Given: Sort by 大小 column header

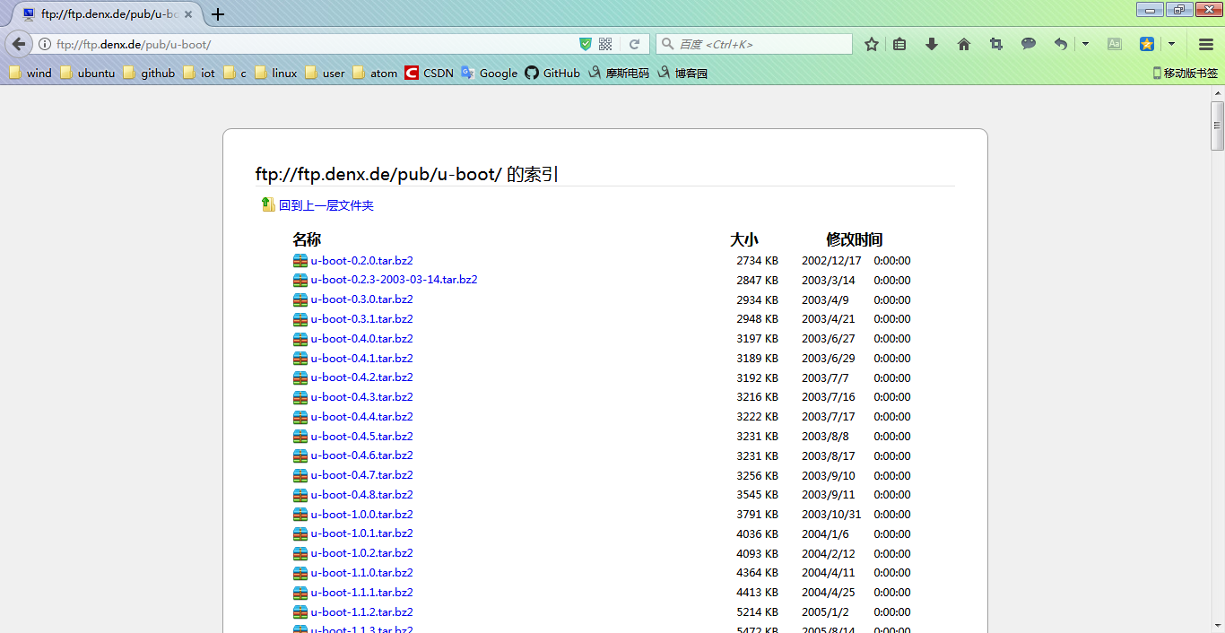Looking at the screenshot, I should point(744,239).
